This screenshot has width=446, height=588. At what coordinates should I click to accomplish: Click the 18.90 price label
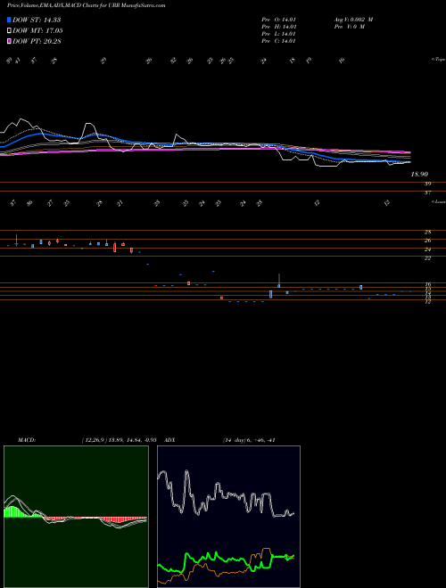point(419,175)
